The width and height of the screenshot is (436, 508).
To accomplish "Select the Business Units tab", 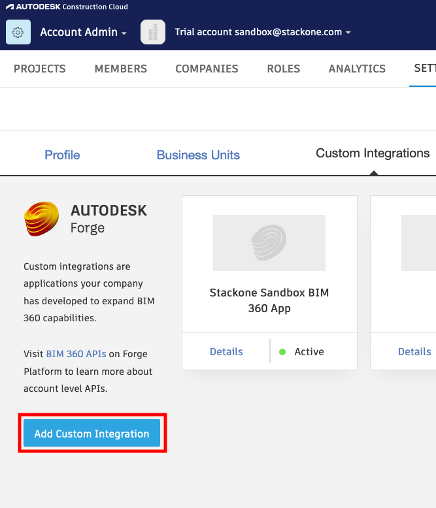I will [x=198, y=155].
